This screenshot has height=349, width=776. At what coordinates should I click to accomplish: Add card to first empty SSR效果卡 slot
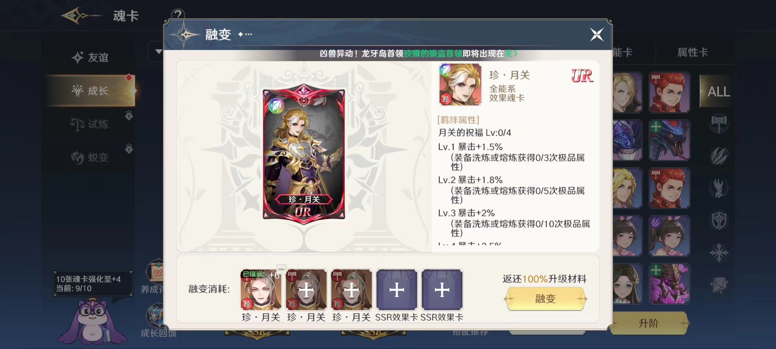point(397,290)
